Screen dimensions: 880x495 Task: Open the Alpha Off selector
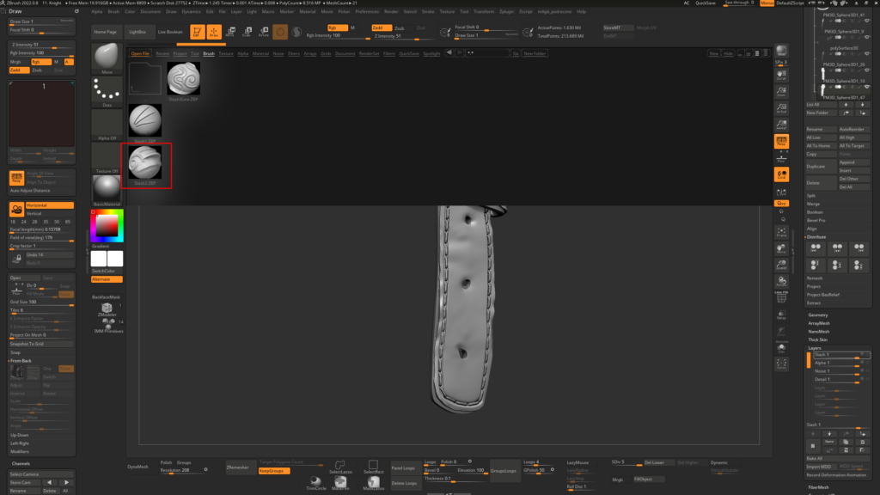(x=107, y=125)
